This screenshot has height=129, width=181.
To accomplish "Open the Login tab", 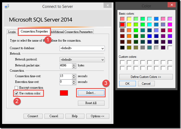I will click(12, 32).
